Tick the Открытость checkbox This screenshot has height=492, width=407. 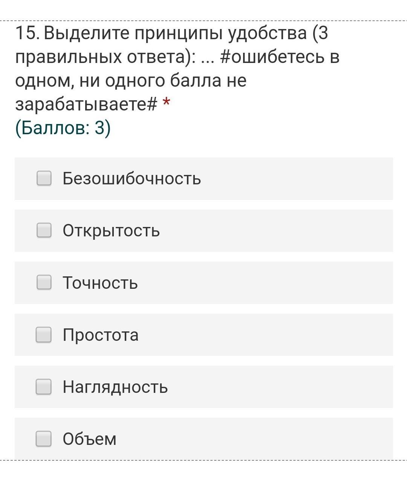pos(44,230)
